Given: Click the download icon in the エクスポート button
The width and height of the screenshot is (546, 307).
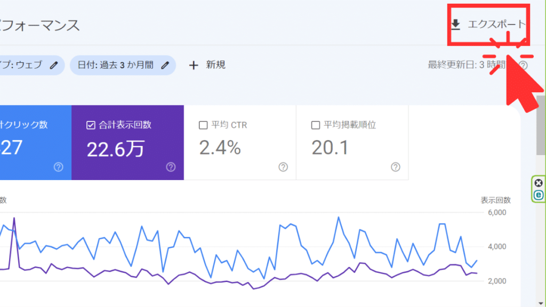Looking at the screenshot, I should (x=456, y=23).
